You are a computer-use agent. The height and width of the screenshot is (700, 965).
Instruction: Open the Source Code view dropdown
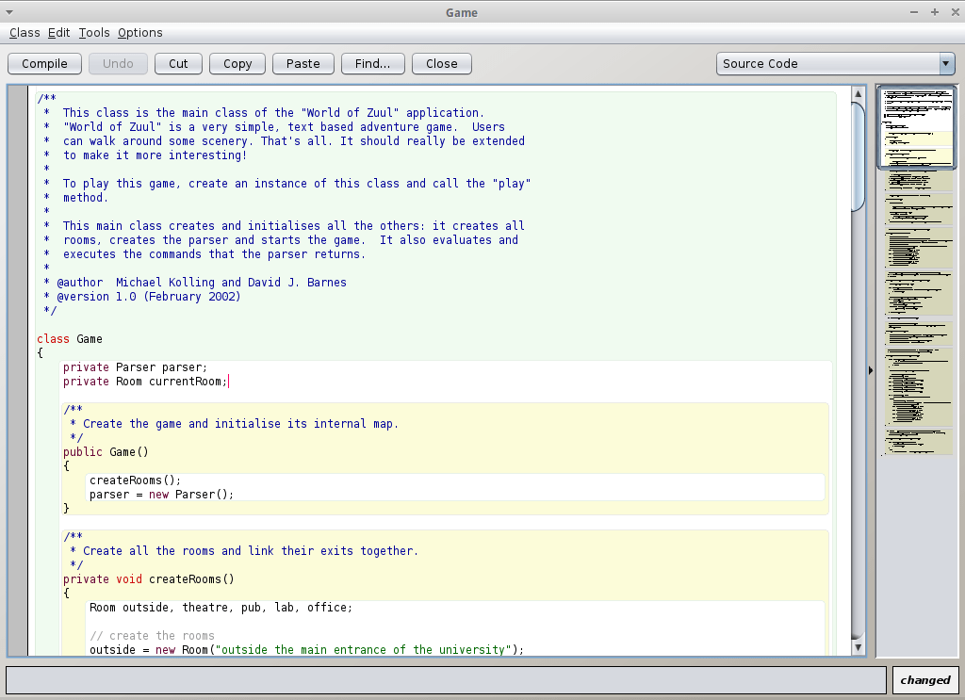pos(946,63)
